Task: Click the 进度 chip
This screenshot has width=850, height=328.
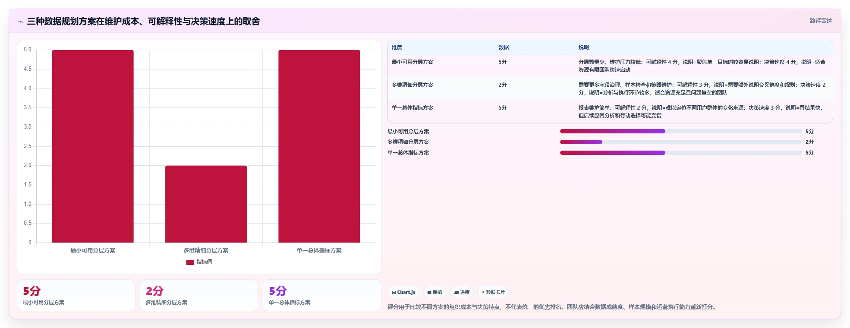Action: pos(462,292)
